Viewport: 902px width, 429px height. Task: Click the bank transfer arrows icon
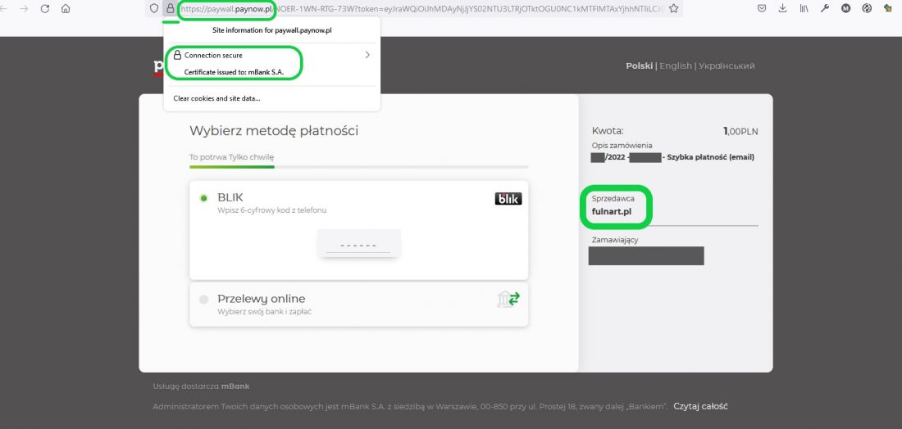click(x=508, y=299)
